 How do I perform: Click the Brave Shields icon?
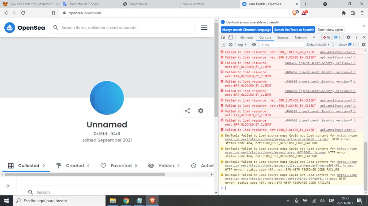[295, 13]
